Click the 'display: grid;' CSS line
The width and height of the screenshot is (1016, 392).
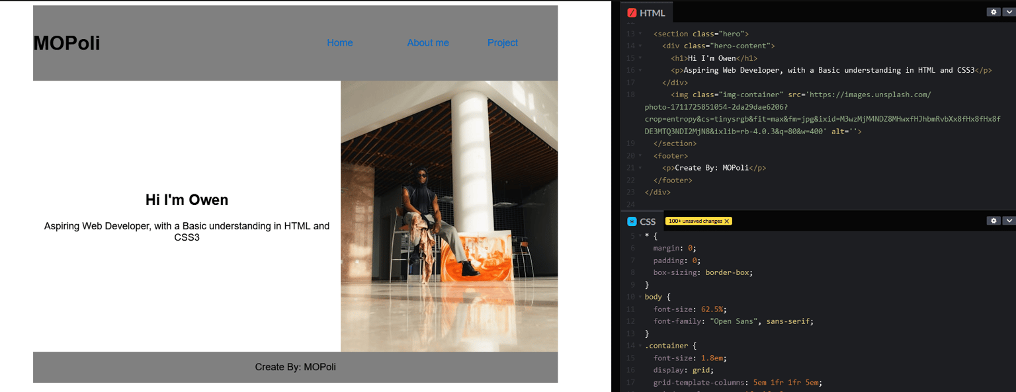(x=683, y=370)
